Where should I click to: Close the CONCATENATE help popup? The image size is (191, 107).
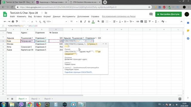(x=106, y=44)
